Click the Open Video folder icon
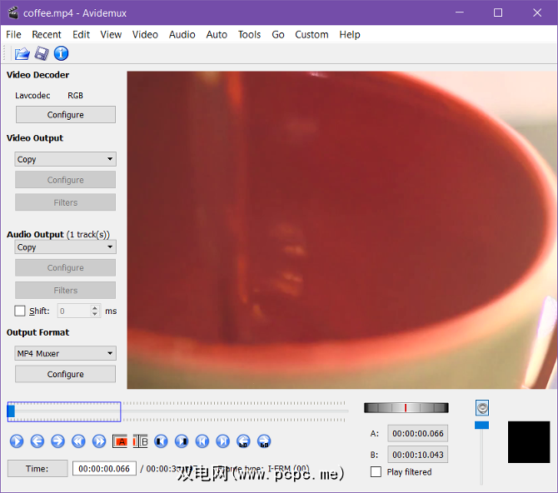 click(x=22, y=54)
